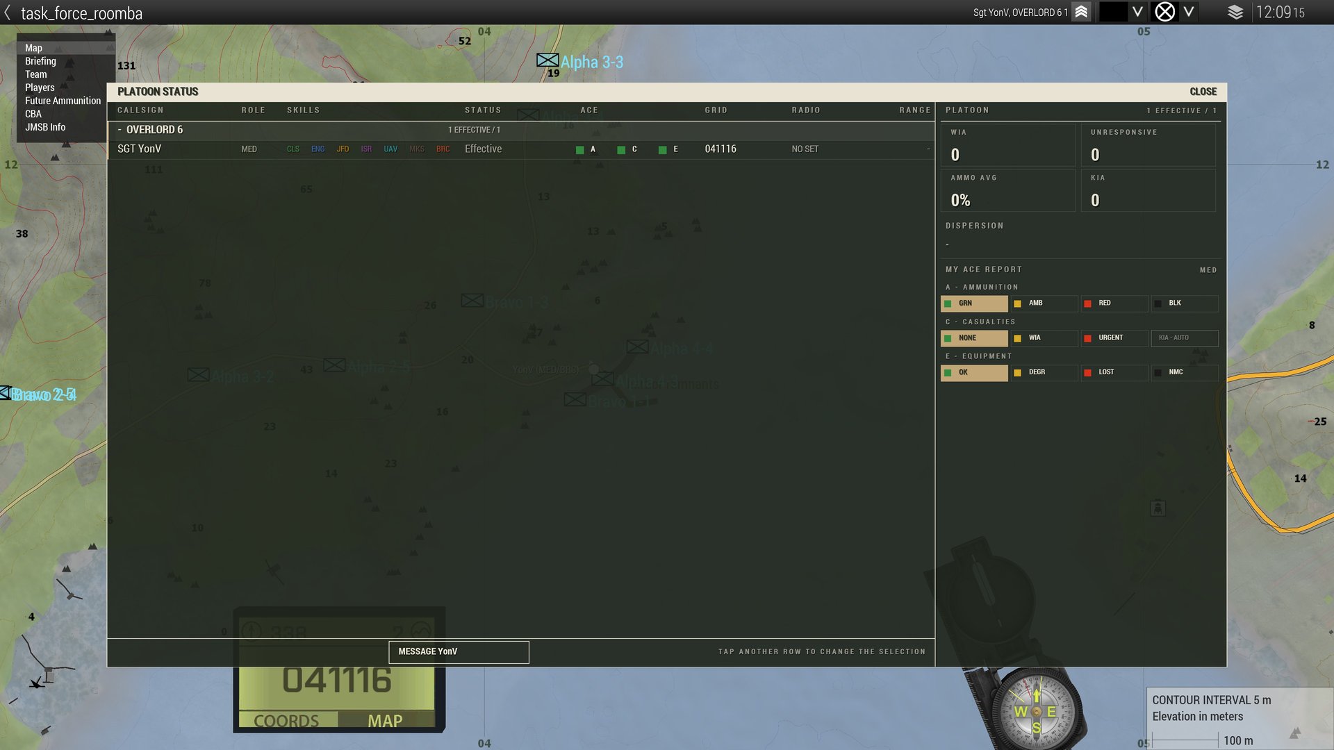This screenshot has width=1334, height=750.
Task: Click the CALLSIGN column header
Action: pyautogui.click(x=140, y=110)
